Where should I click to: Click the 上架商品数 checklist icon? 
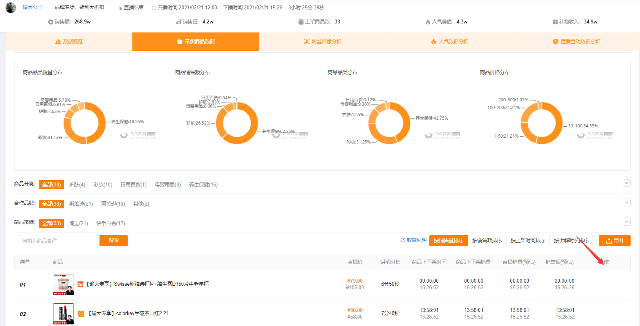tap(301, 22)
